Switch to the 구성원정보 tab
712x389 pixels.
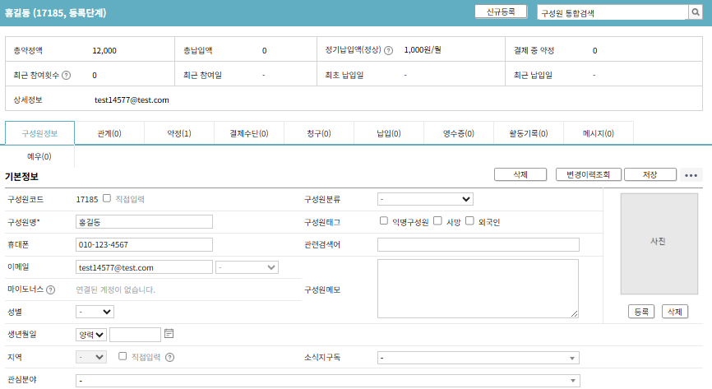click(x=40, y=133)
